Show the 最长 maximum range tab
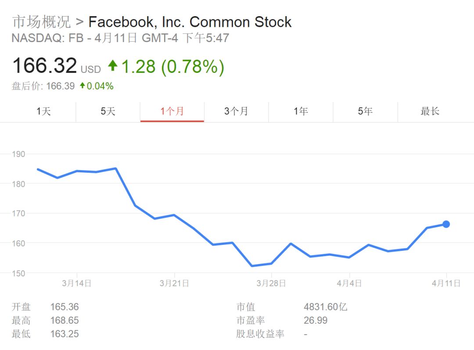The width and height of the screenshot is (474, 350). coord(430,111)
